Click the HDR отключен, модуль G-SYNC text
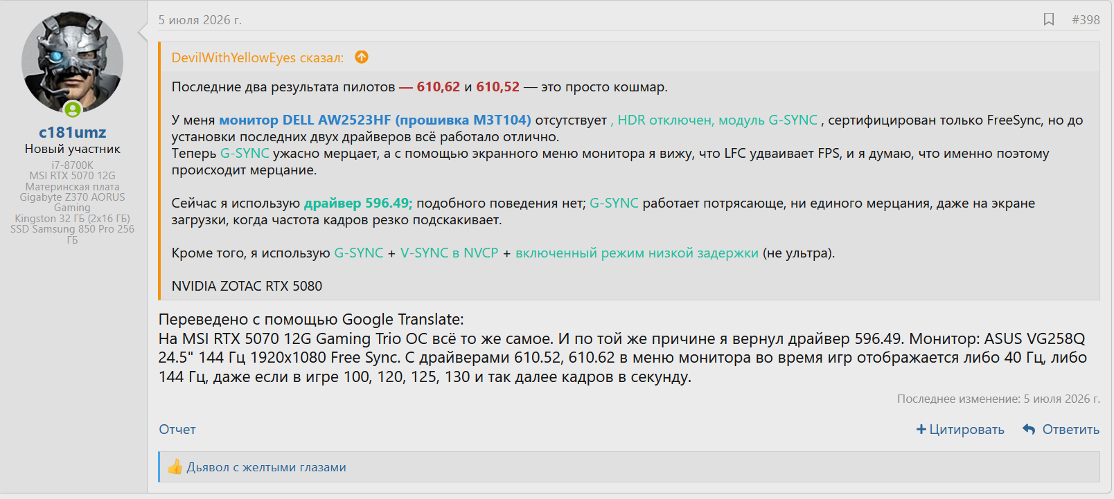The height and width of the screenshot is (499, 1114). pos(714,120)
